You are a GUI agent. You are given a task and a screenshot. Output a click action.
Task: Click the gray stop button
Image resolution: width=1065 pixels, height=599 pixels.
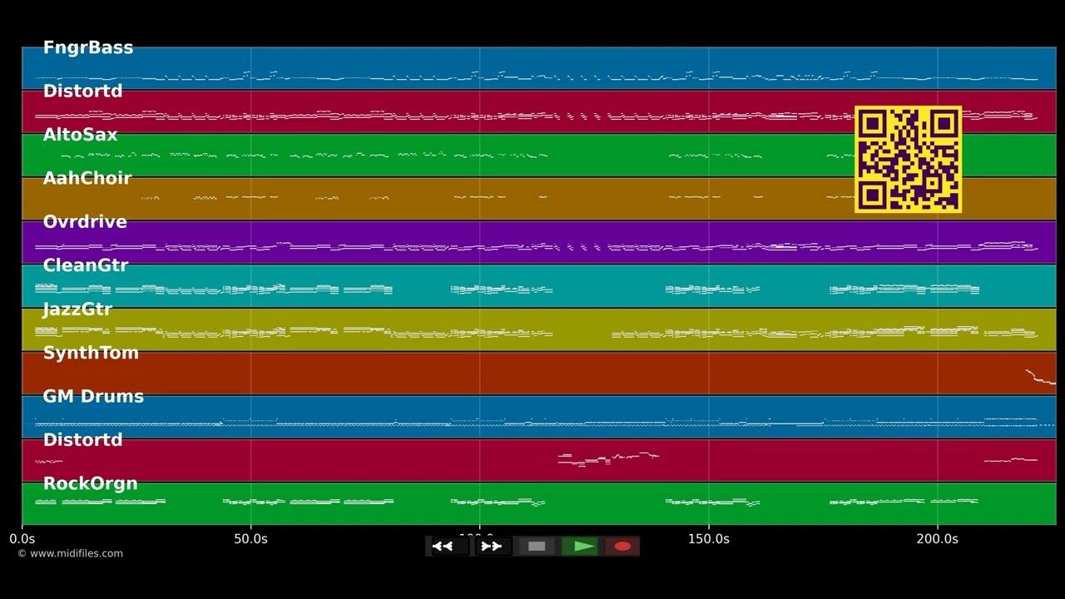click(x=537, y=547)
